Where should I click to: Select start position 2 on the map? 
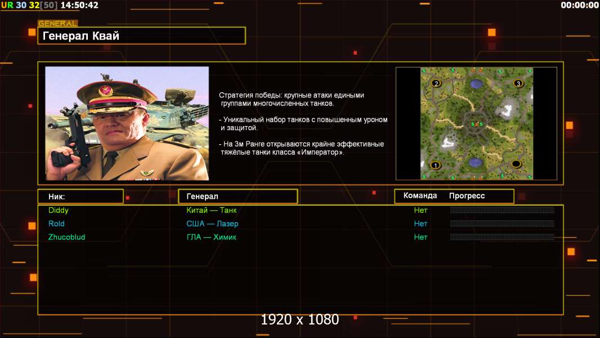pyautogui.click(x=436, y=83)
